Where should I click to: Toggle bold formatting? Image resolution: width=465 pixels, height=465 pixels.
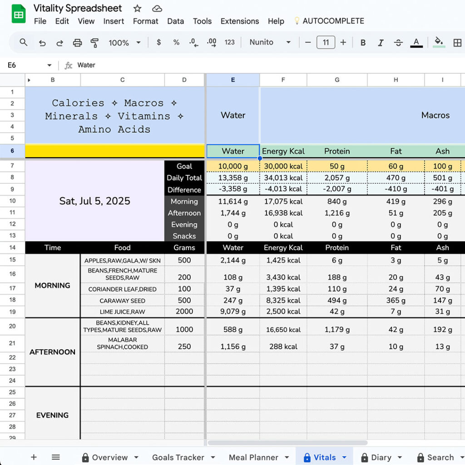[363, 43]
